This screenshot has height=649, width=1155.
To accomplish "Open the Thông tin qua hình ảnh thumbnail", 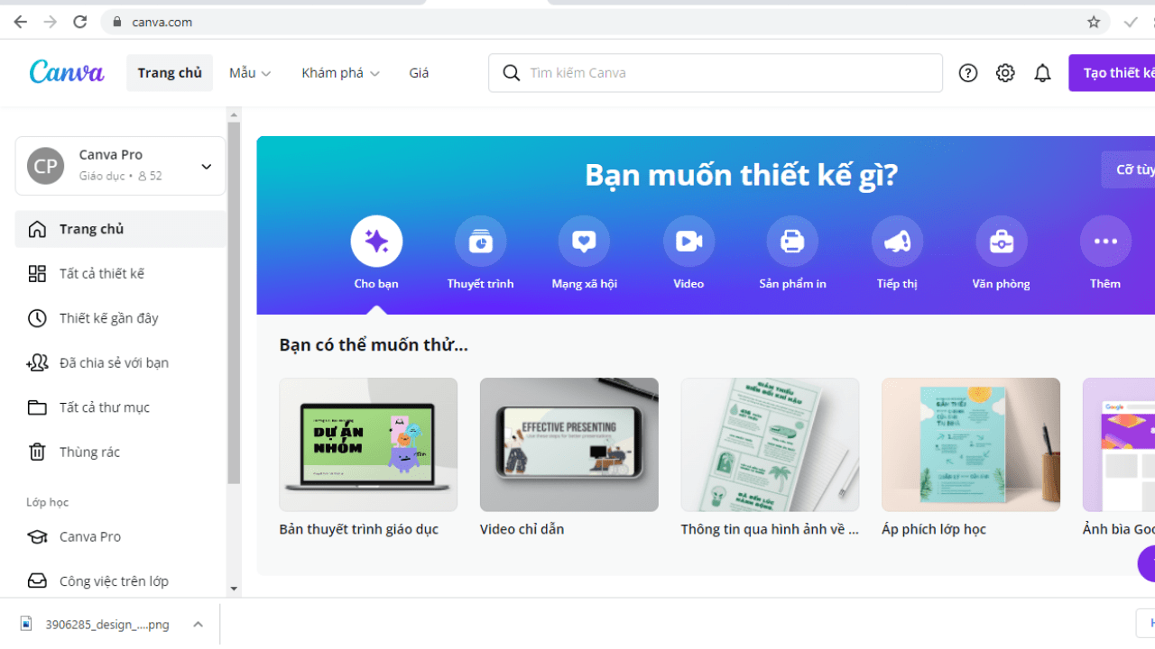I will click(x=770, y=444).
